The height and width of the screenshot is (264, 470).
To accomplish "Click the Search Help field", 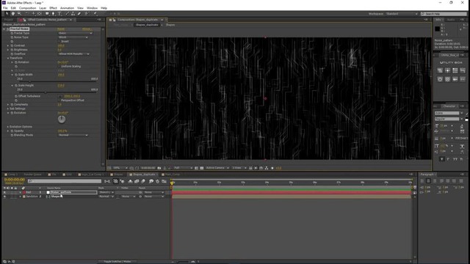I will (444, 14).
